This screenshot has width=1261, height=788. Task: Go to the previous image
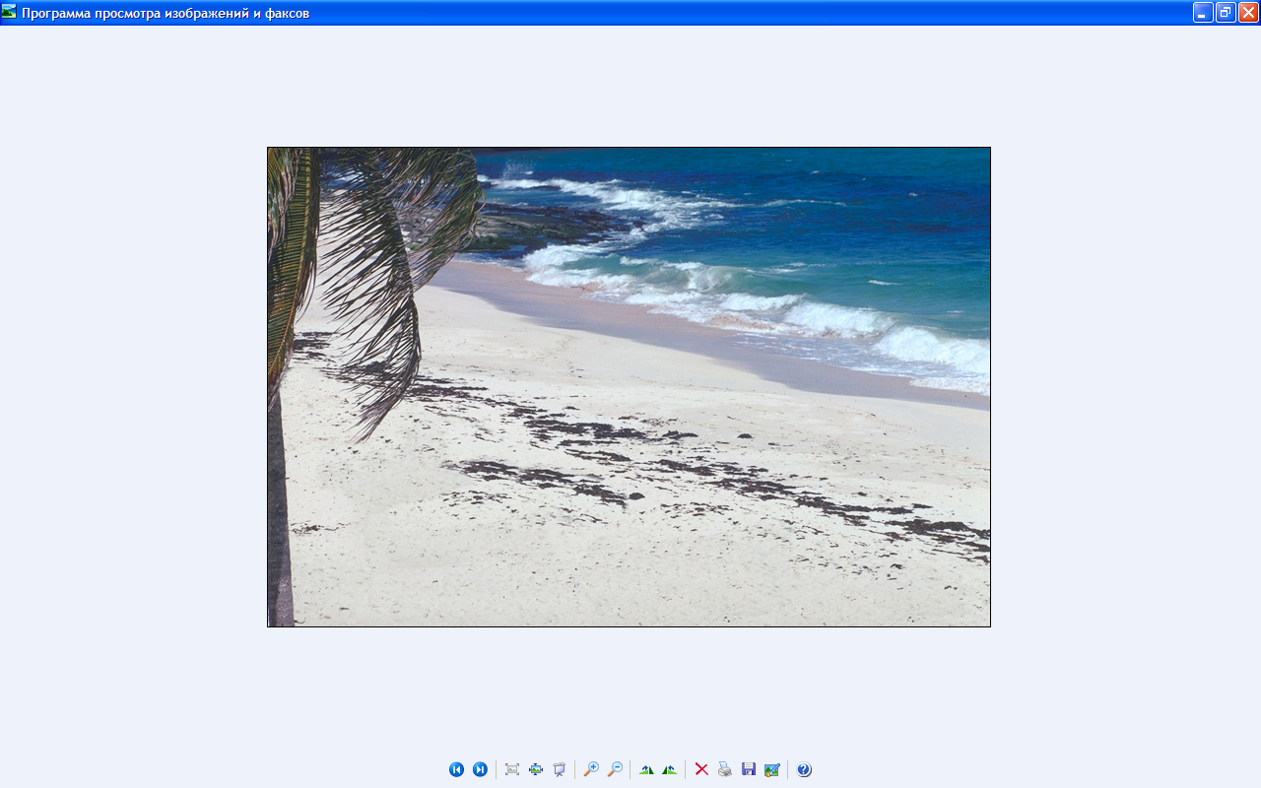[x=456, y=769]
